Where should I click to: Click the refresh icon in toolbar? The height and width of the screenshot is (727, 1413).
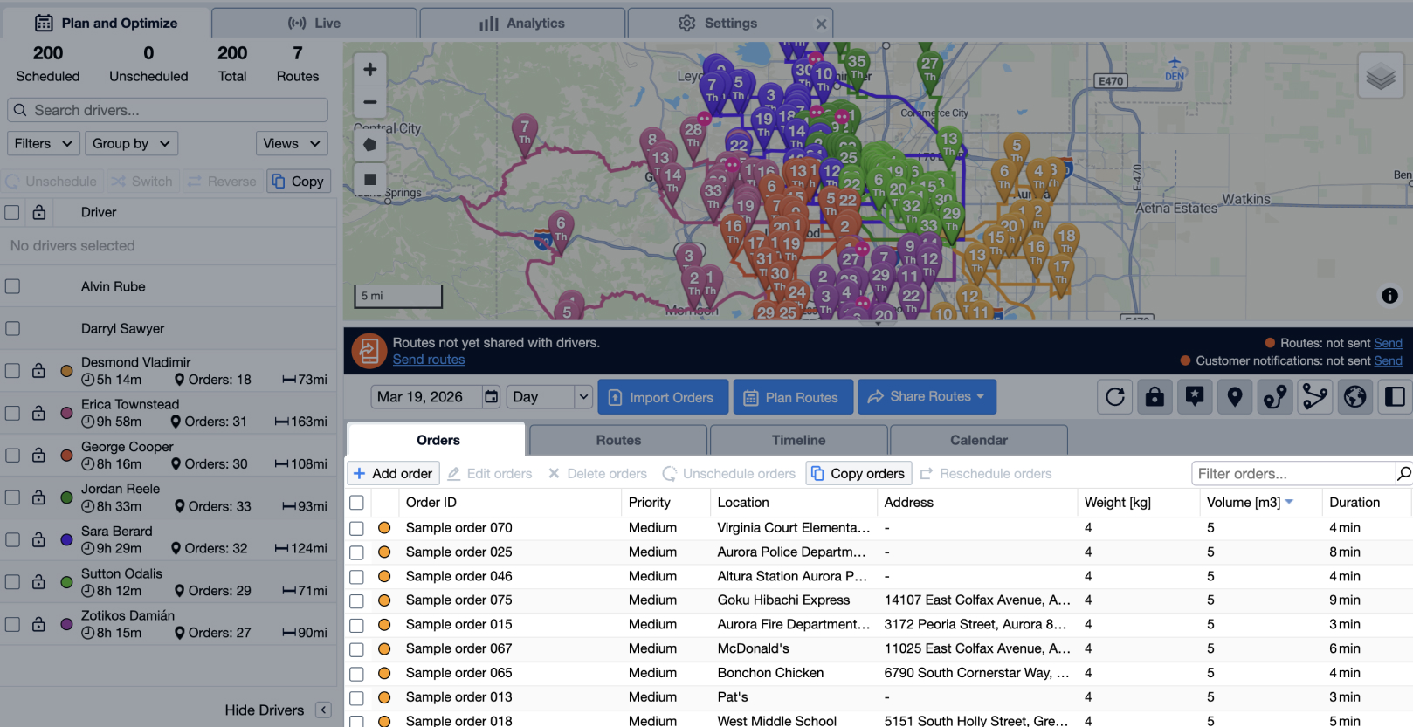[x=1115, y=397]
